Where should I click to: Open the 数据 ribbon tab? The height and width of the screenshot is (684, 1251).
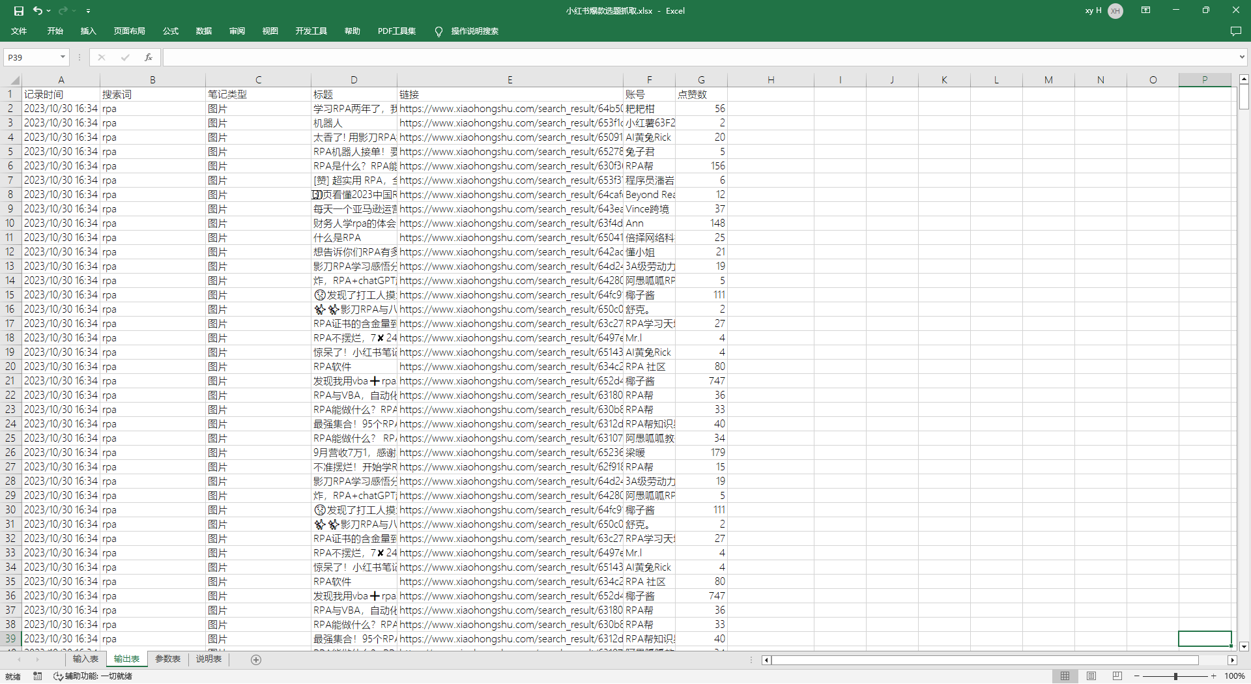(204, 31)
